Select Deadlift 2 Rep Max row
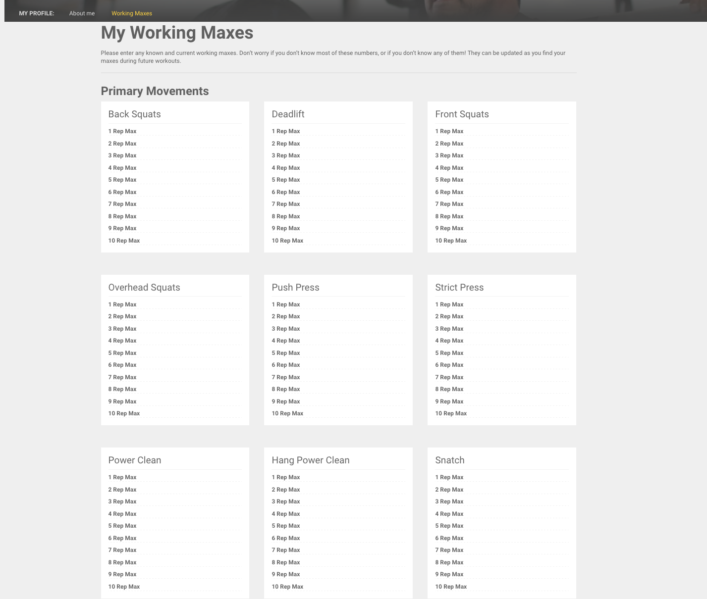 pyautogui.click(x=338, y=144)
